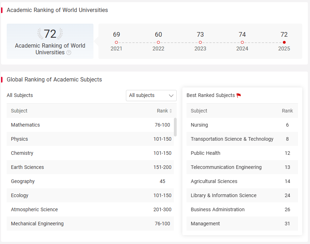The width and height of the screenshot is (310, 244).
Task: Click the Subject header in All Subjects table
Action: coord(19,111)
